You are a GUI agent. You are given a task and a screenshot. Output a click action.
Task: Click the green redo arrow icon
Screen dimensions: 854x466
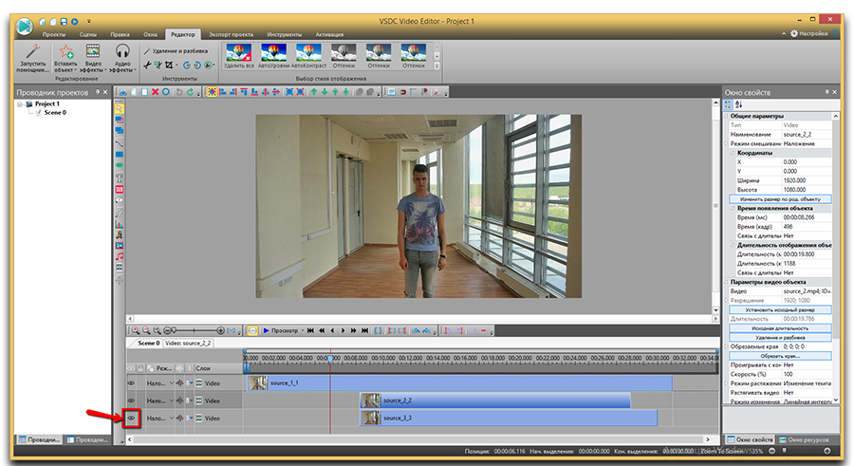point(190,92)
